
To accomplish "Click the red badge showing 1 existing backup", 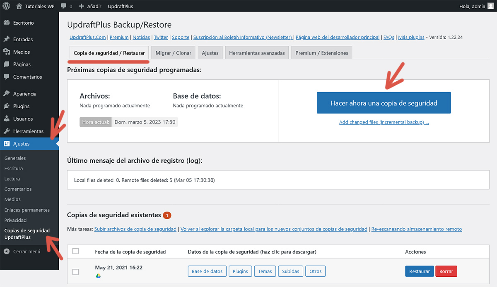I will (167, 215).
